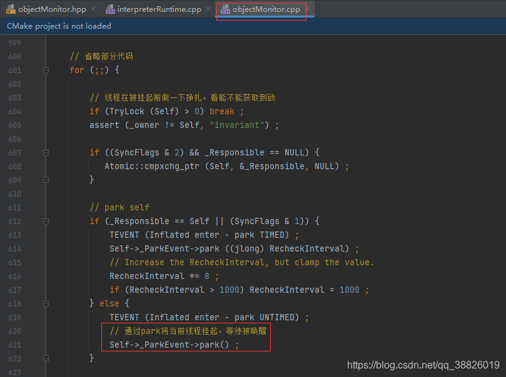Click the '// park self' comment

click(x=119, y=207)
